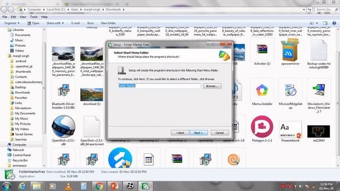Click the Back button in setup dialog

[180, 133]
